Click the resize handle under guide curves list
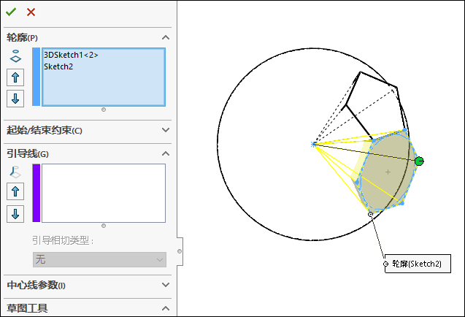Image resolution: width=465 pixels, height=317 pixels. point(104,226)
